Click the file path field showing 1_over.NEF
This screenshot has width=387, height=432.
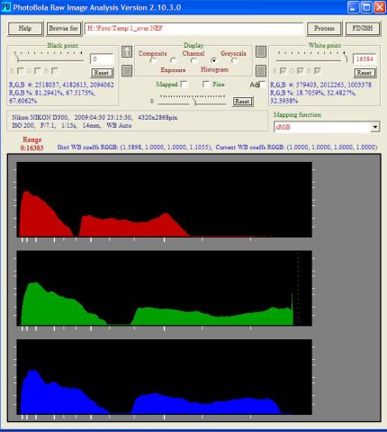coord(194,29)
